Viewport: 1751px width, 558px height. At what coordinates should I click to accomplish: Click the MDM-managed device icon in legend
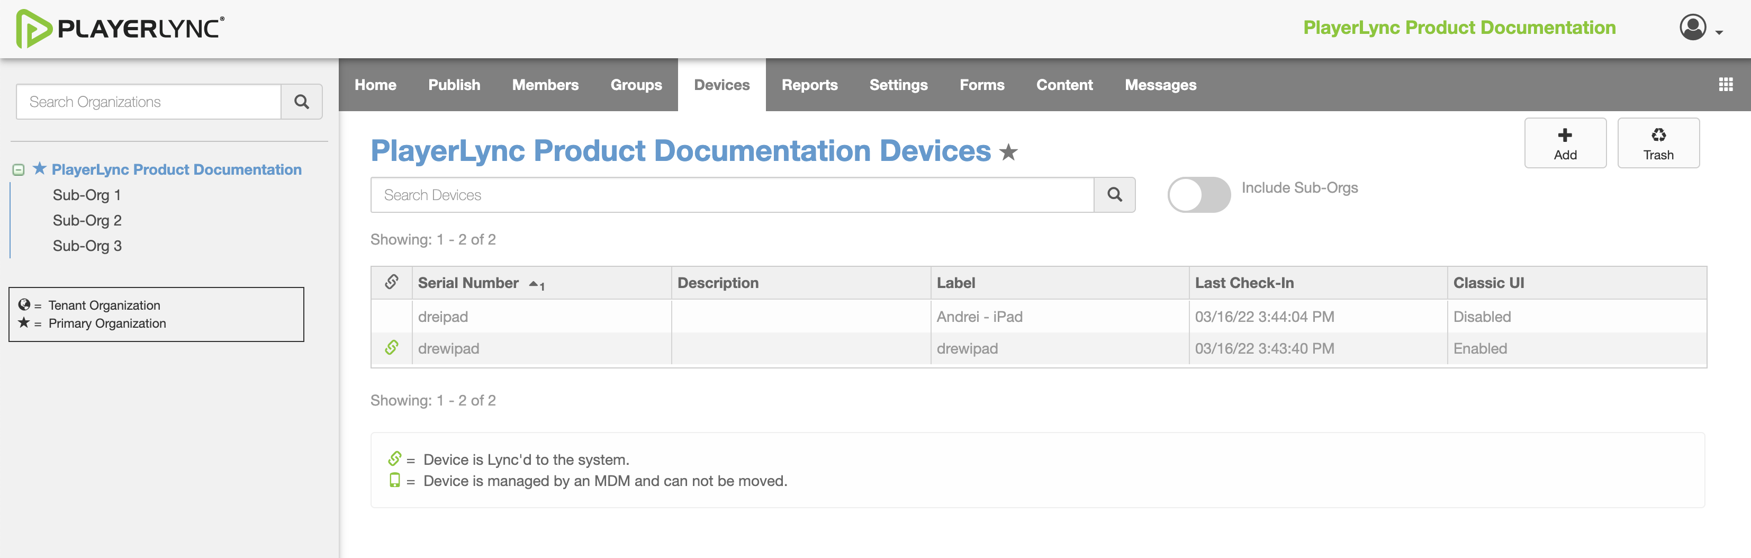point(395,481)
